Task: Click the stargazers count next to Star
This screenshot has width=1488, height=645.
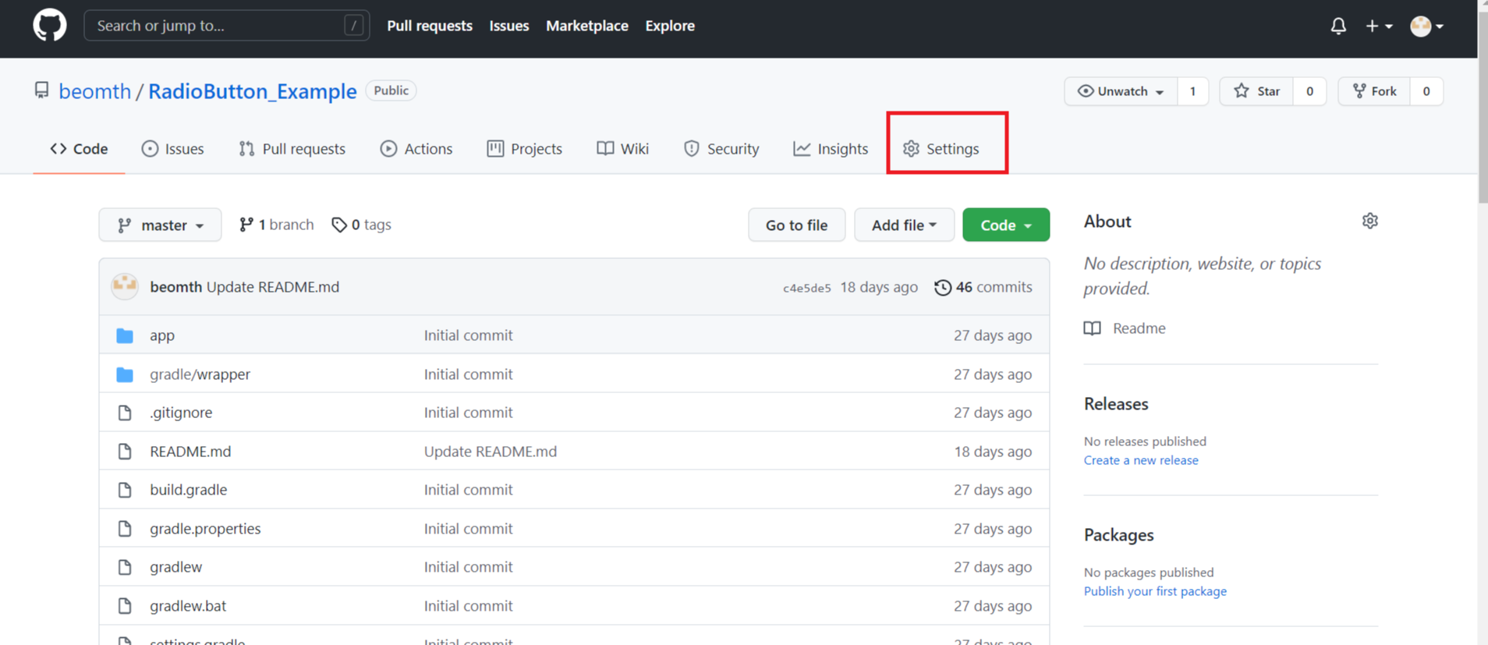Action: tap(1309, 91)
